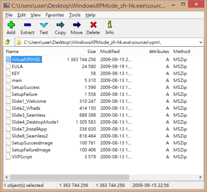Sort by the Size column header
The height and width of the screenshot is (192, 207).
[x=79, y=51]
